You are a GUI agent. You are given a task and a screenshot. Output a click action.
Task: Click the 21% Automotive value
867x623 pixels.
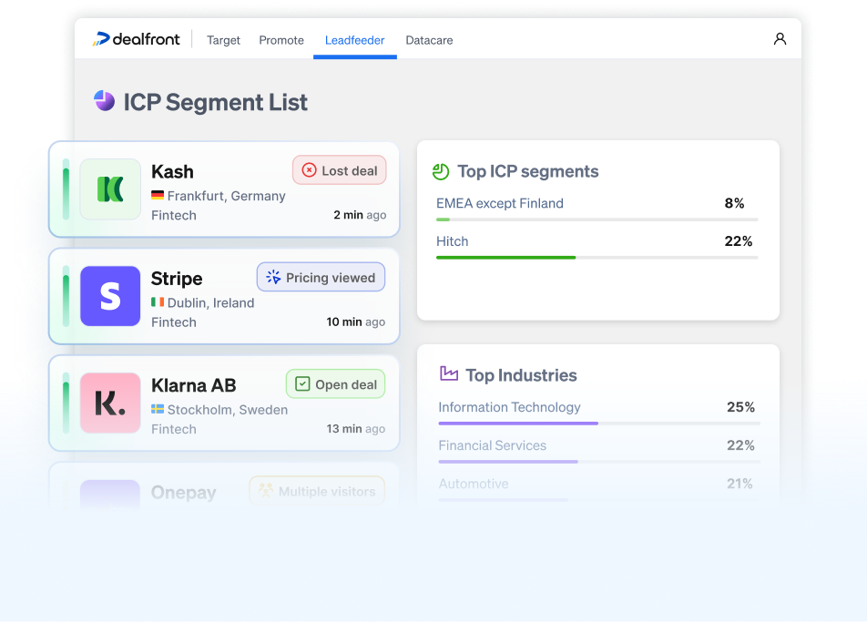click(739, 484)
